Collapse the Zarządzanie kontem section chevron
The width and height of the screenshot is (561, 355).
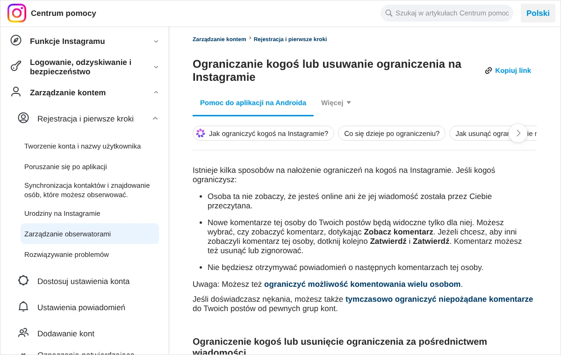coord(156,92)
